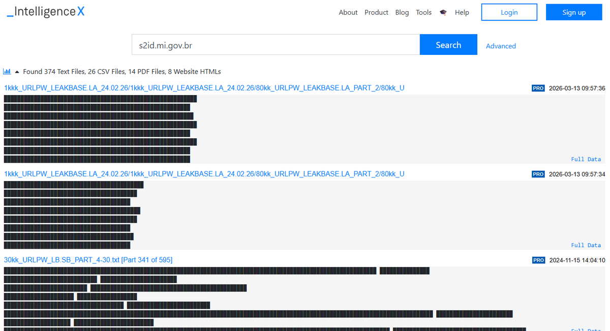Select the timestamp 2024-11-15 14:04:10
The image size is (610, 331).
(x=577, y=260)
